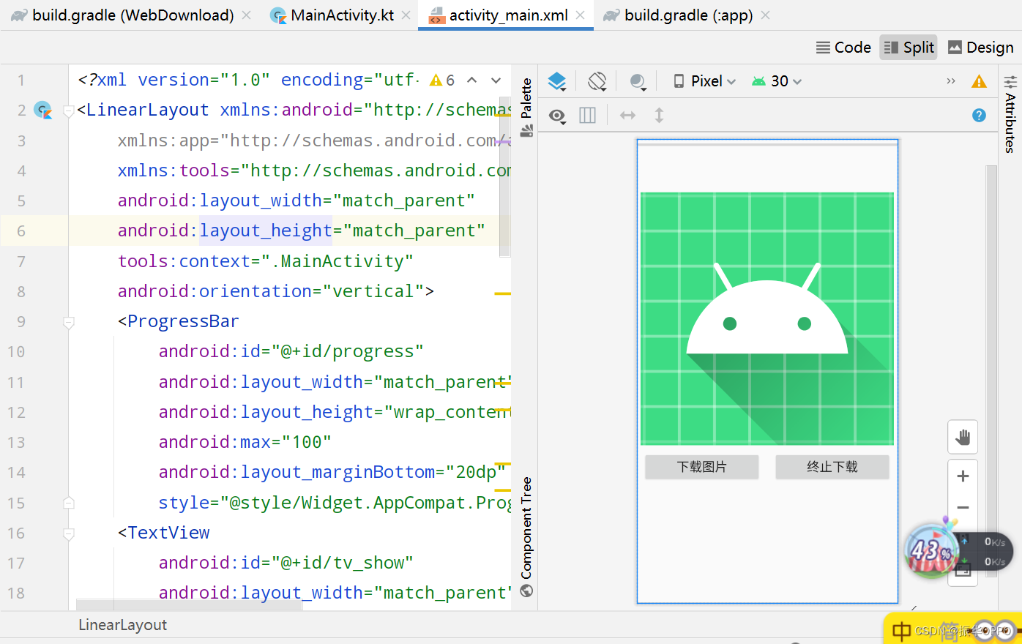Screen dimensions: 1022x644
Task: Click the vertical double-arrow icon
Action: pyautogui.click(x=659, y=115)
